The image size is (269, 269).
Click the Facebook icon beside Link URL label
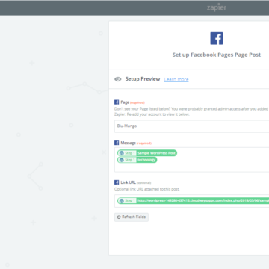coord(117,182)
